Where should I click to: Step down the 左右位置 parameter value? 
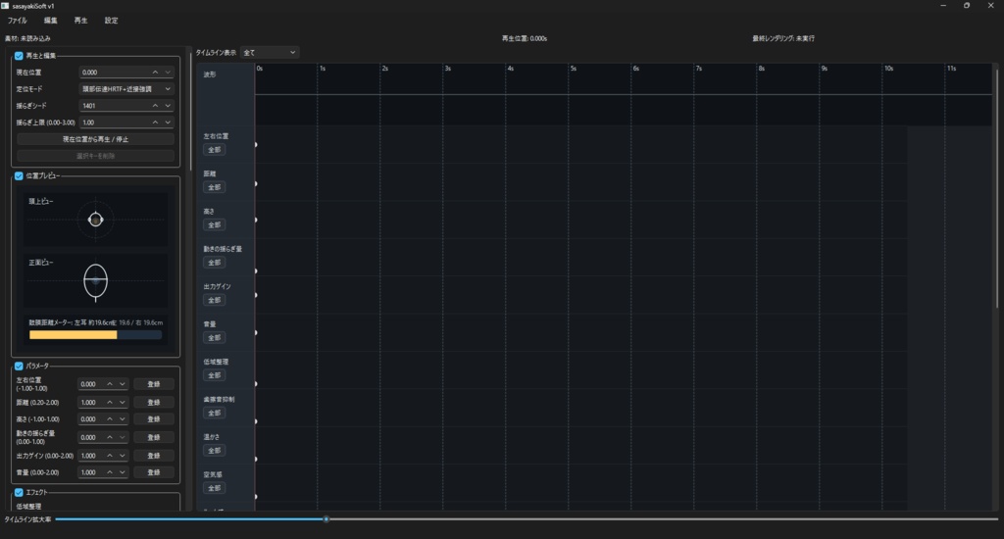click(x=123, y=384)
